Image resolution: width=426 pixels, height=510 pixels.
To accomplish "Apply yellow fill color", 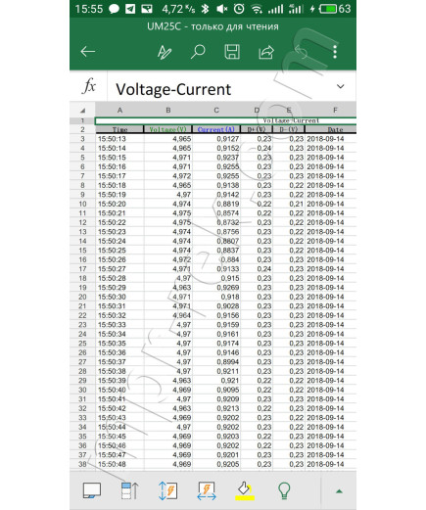I will pyautogui.click(x=245, y=491).
